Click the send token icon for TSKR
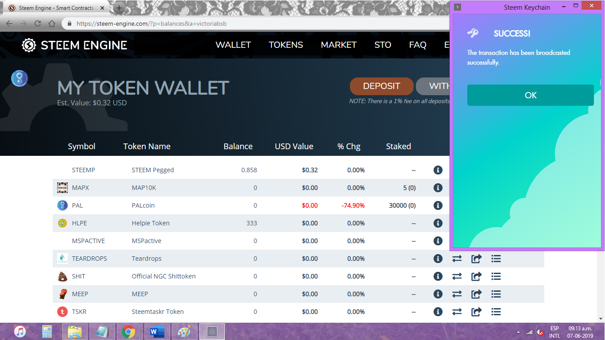This screenshot has width=605, height=340. pos(477,312)
